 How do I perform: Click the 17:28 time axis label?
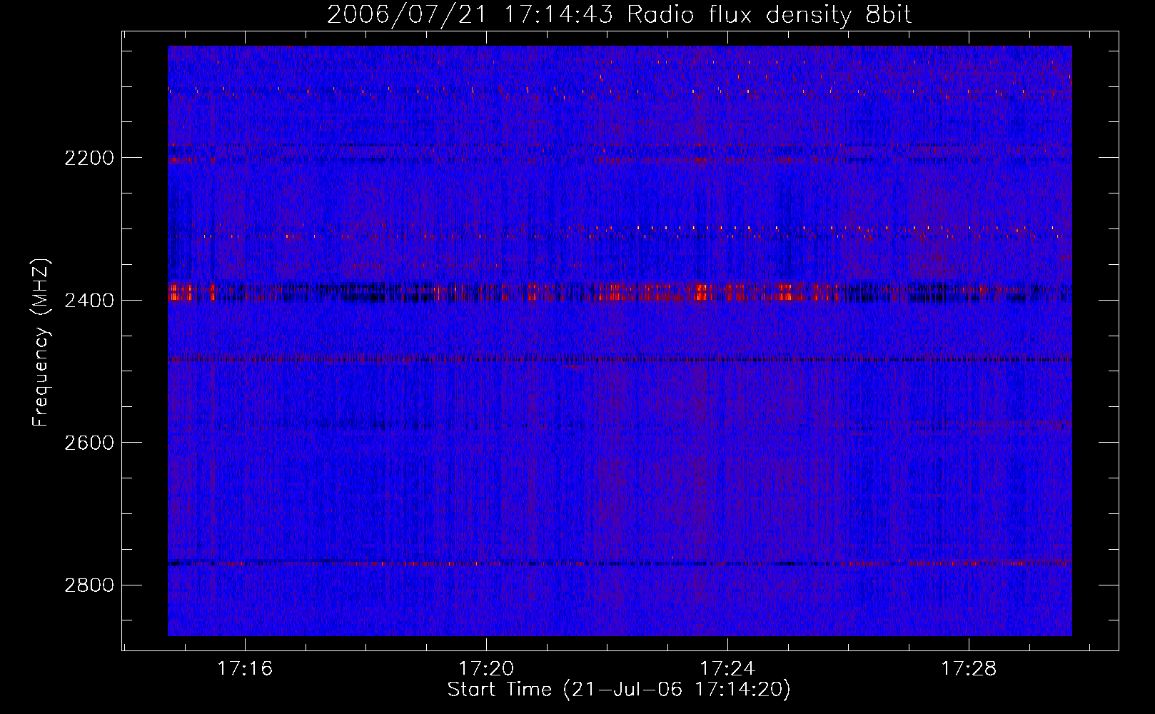point(969,669)
